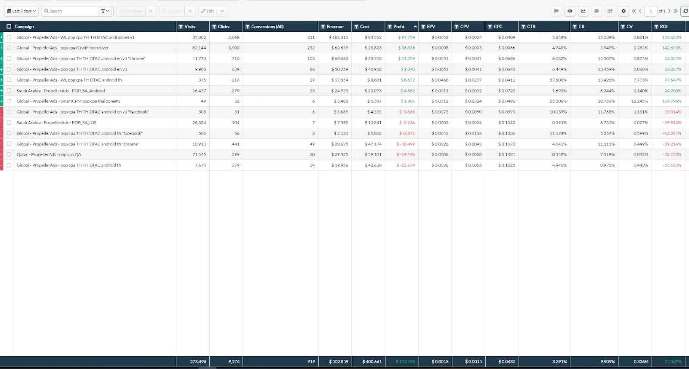Click profit value $-22.674
The image size is (689, 369).
click(x=406, y=165)
